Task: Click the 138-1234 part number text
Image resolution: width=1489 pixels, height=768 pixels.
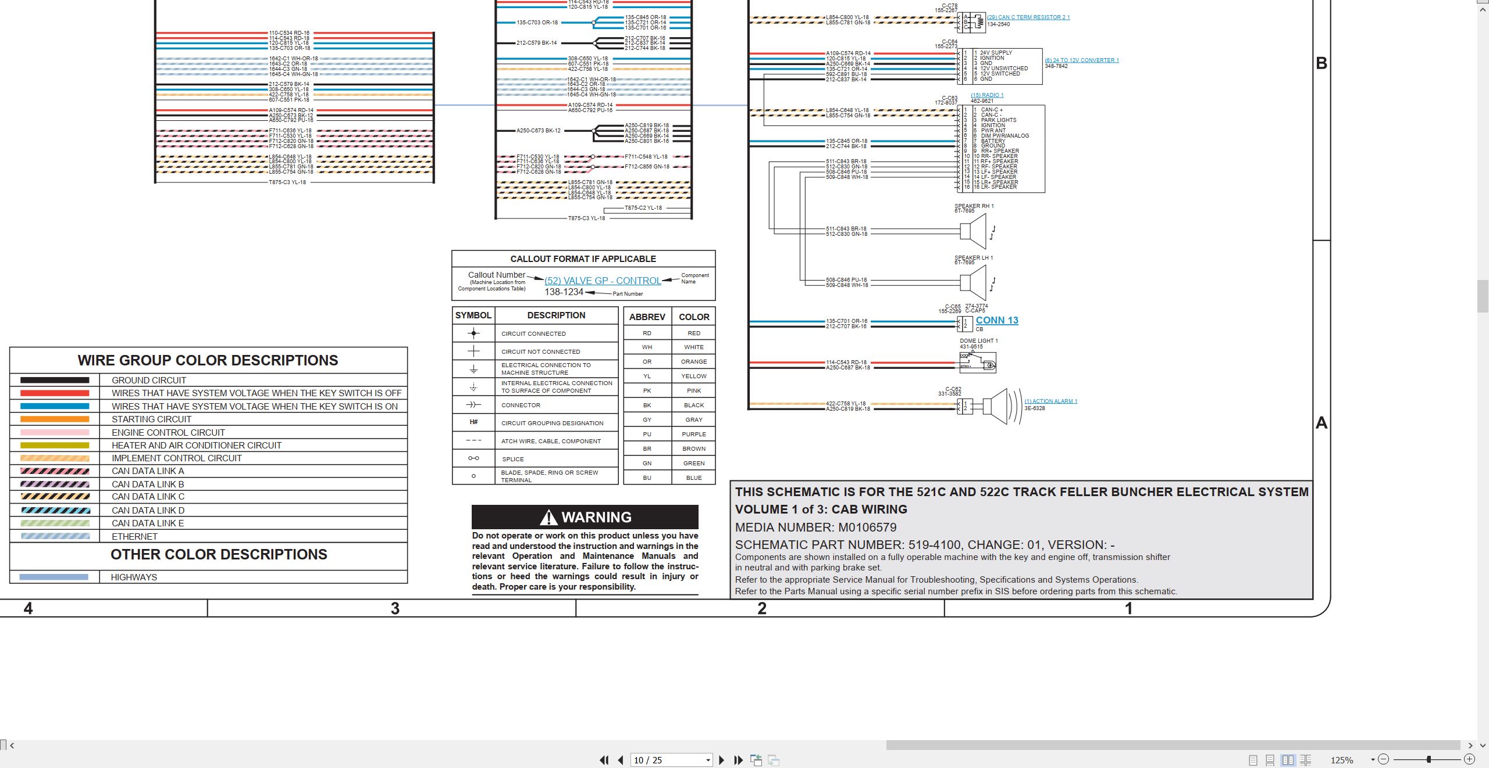Action: pos(564,292)
